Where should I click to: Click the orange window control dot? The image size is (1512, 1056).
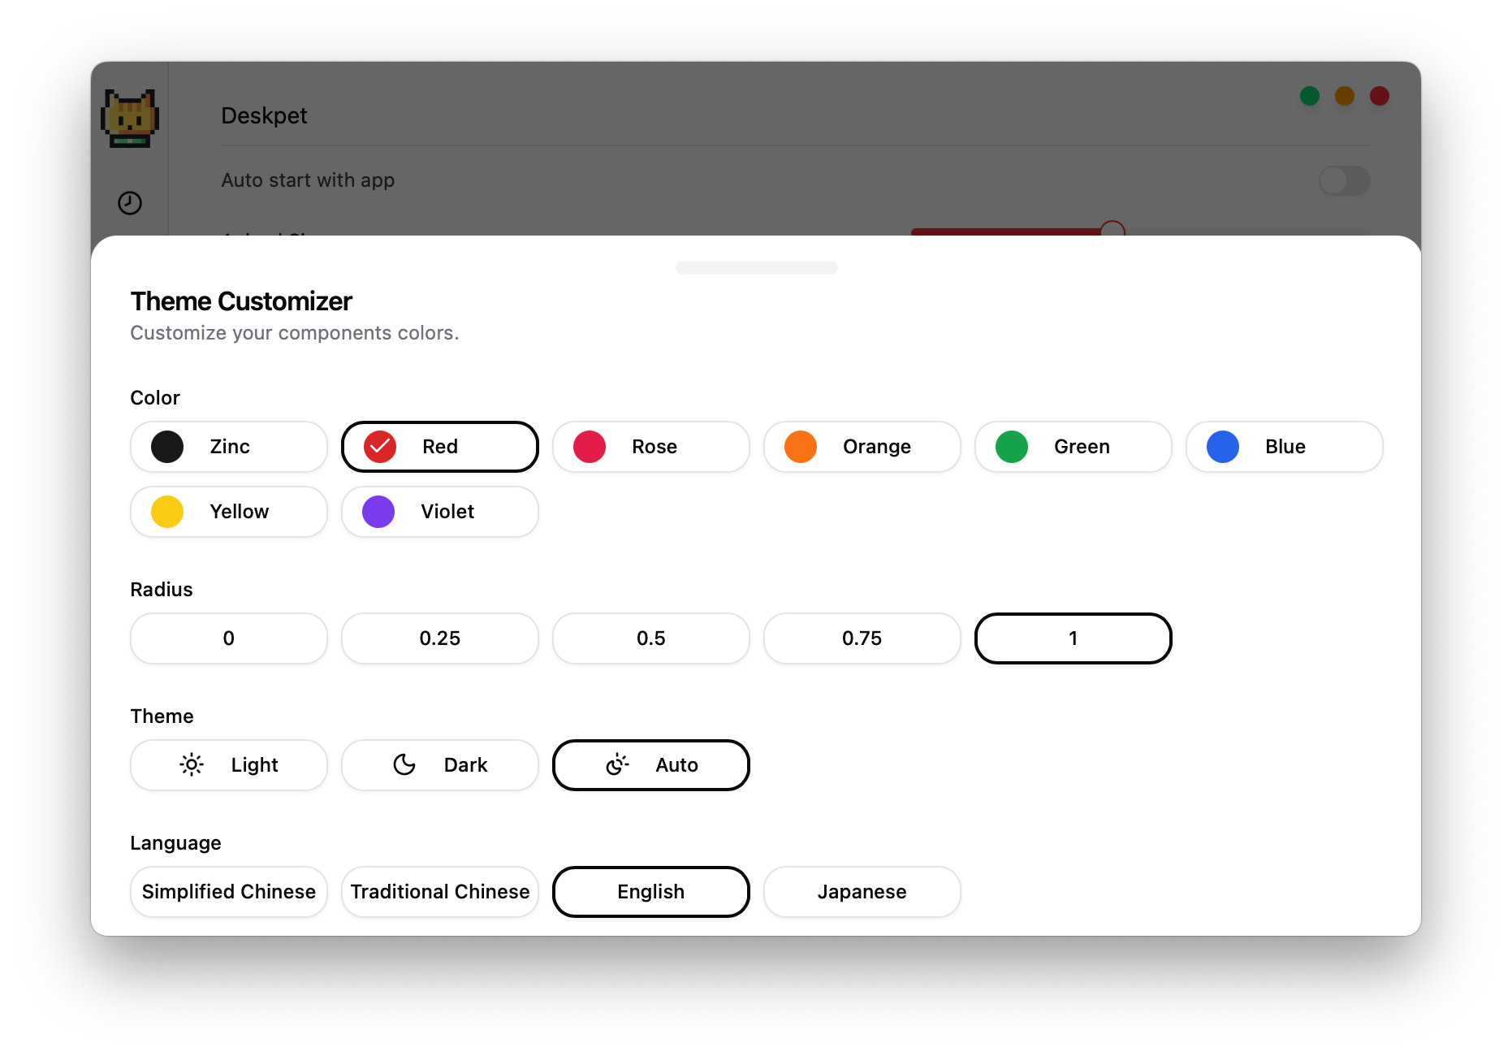[1345, 96]
